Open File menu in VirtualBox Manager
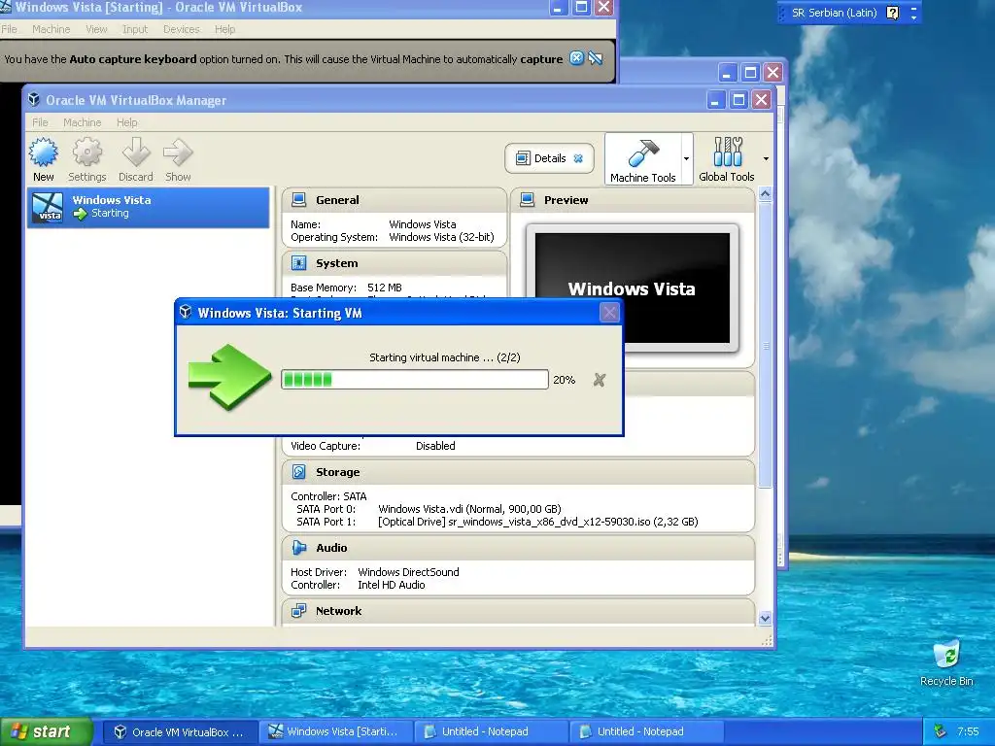The image size is (995, 746). (x=40, y=122)
